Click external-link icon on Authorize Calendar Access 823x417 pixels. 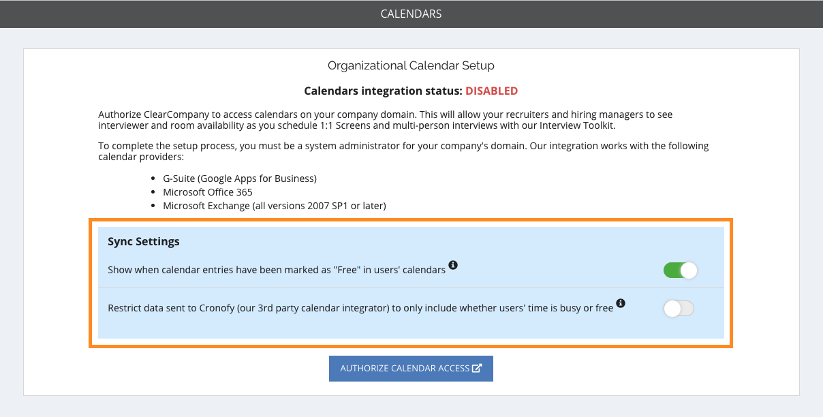click(477, 368)
